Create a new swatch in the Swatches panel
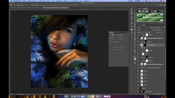Image resolution: width=175 pixels, height=98 pixels. (x=161, y=23)
